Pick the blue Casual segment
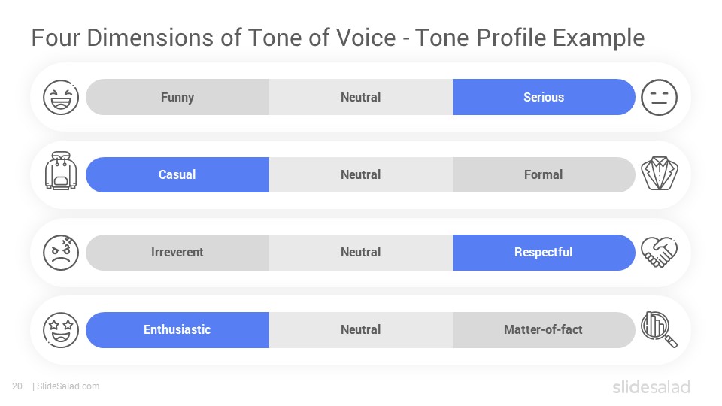722x406 pixels. click(x=177, y=174)
